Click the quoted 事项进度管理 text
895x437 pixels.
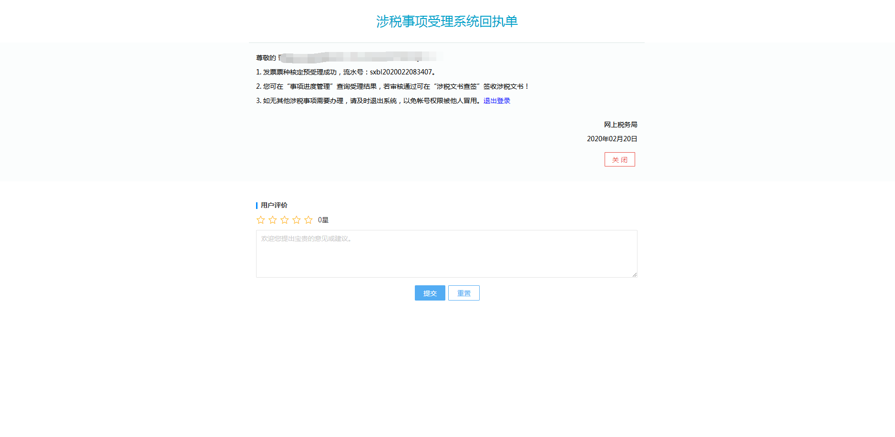310,86
